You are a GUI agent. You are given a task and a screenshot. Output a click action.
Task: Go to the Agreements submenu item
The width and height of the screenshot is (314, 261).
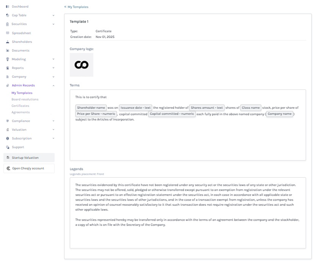coord(20,112)
